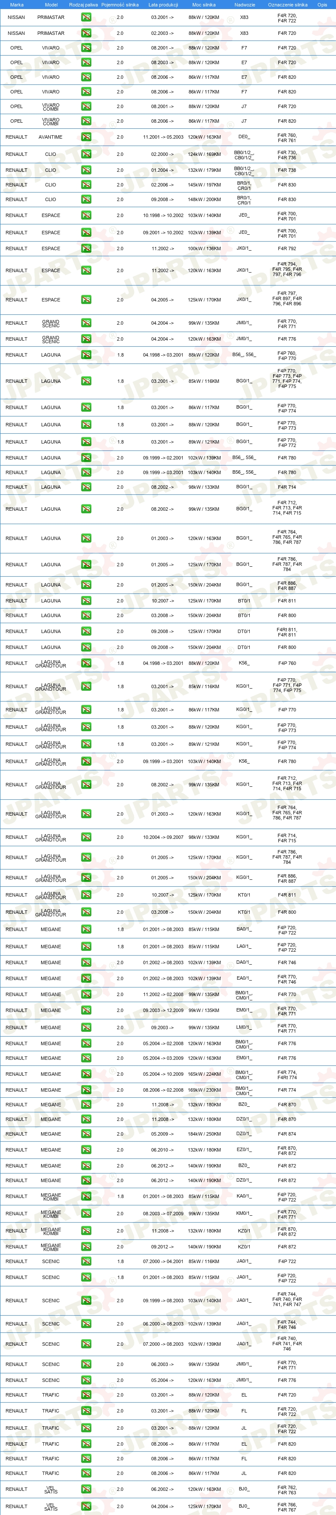Click fuel icon in Clio 124kW / 169KM row

click(86, 154)
